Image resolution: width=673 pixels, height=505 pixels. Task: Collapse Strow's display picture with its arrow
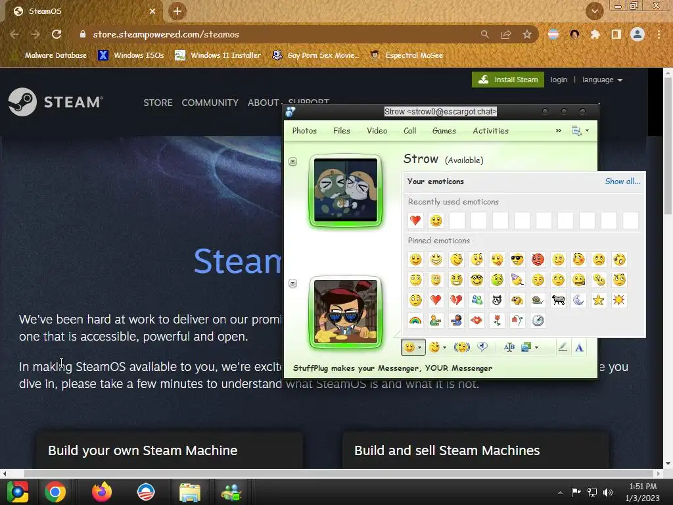click(x=292, y=162)
